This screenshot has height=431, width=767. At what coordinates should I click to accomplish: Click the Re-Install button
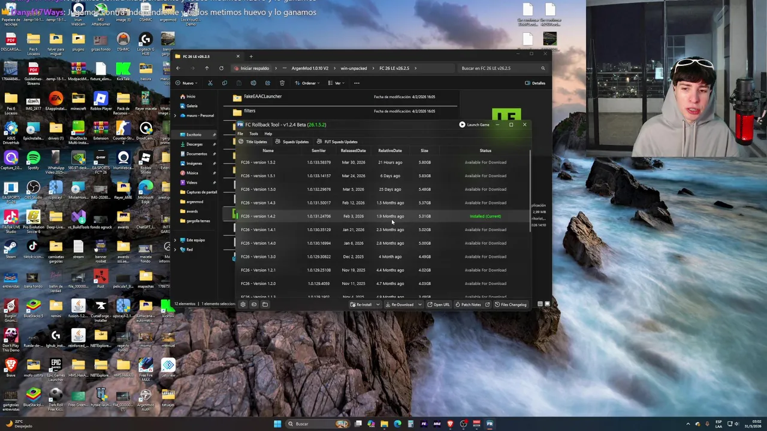click(x=361, y=304)
